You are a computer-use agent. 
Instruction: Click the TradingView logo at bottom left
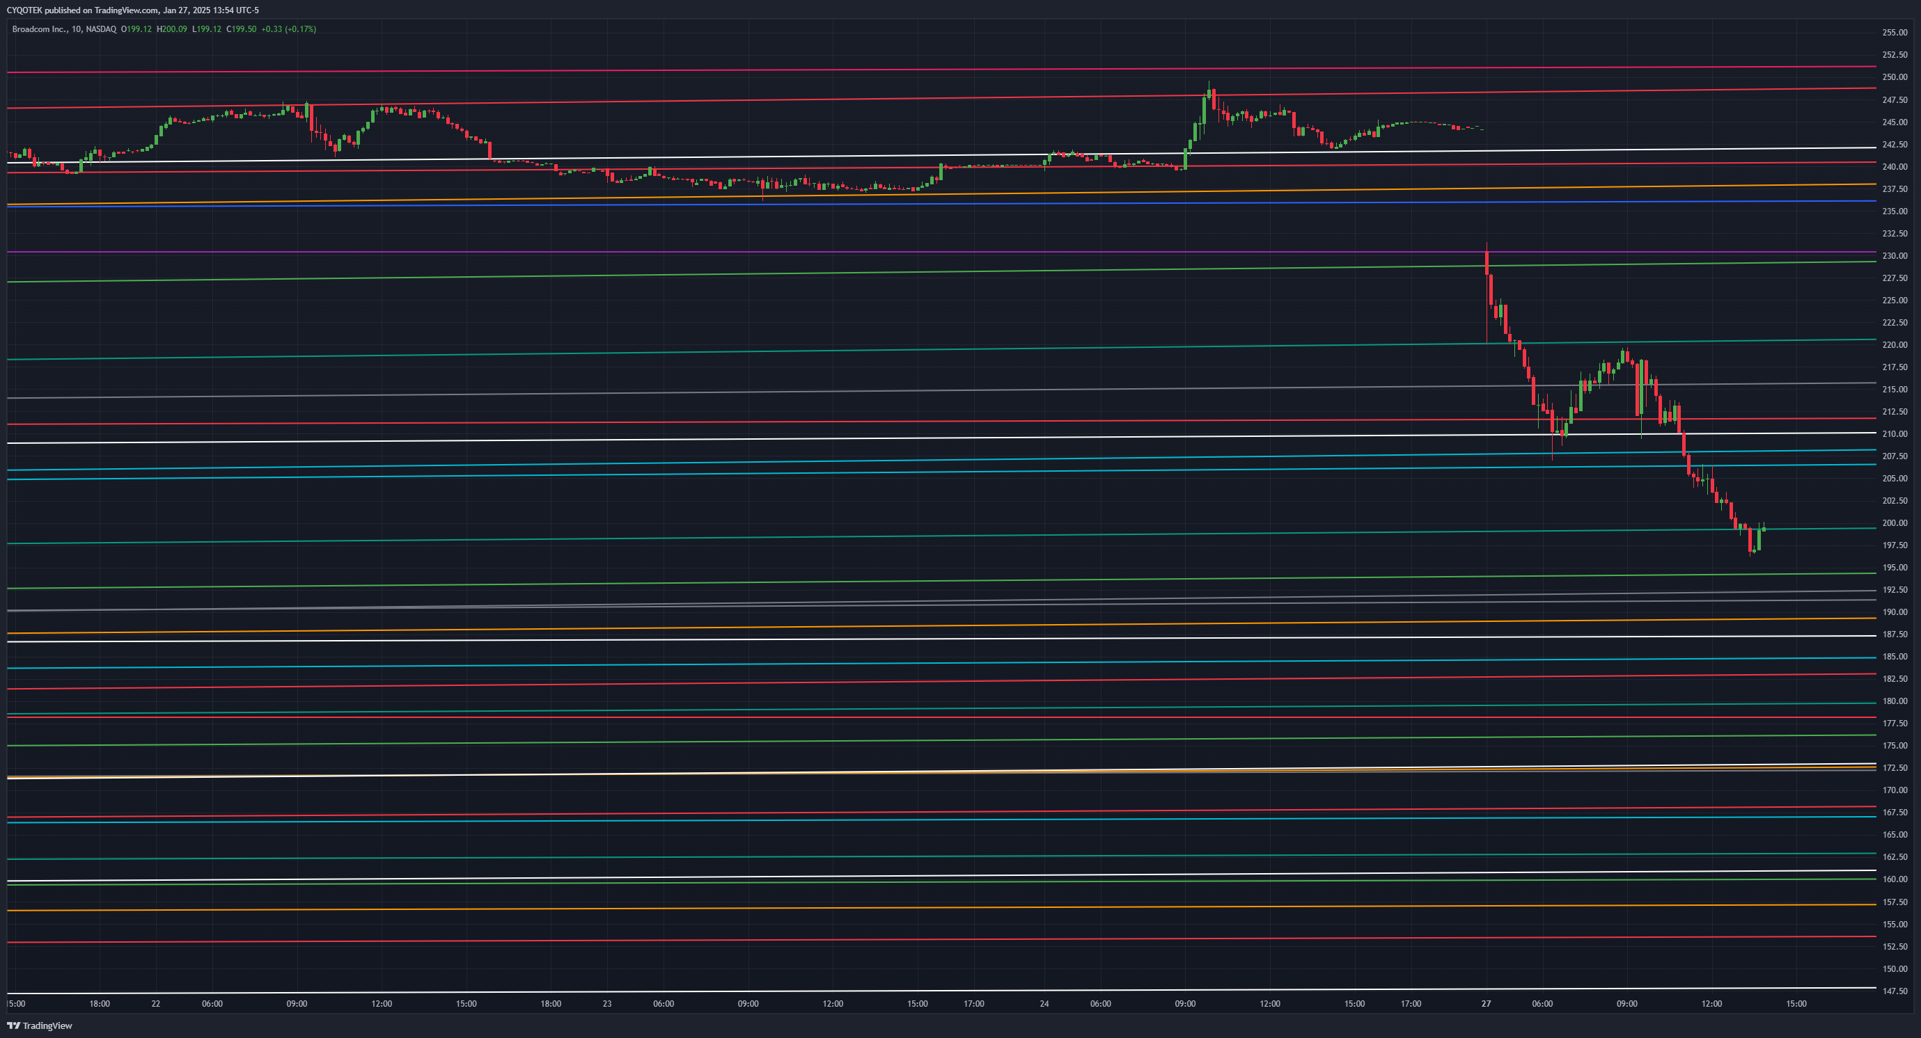40,1025
